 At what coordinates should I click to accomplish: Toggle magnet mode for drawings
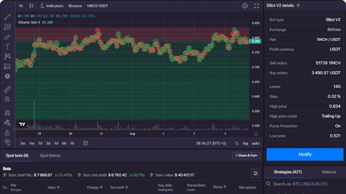(7, 112)
